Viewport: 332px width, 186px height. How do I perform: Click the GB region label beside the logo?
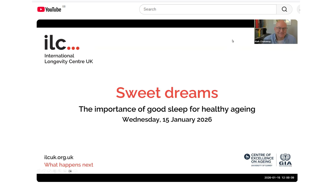[64, 6]
